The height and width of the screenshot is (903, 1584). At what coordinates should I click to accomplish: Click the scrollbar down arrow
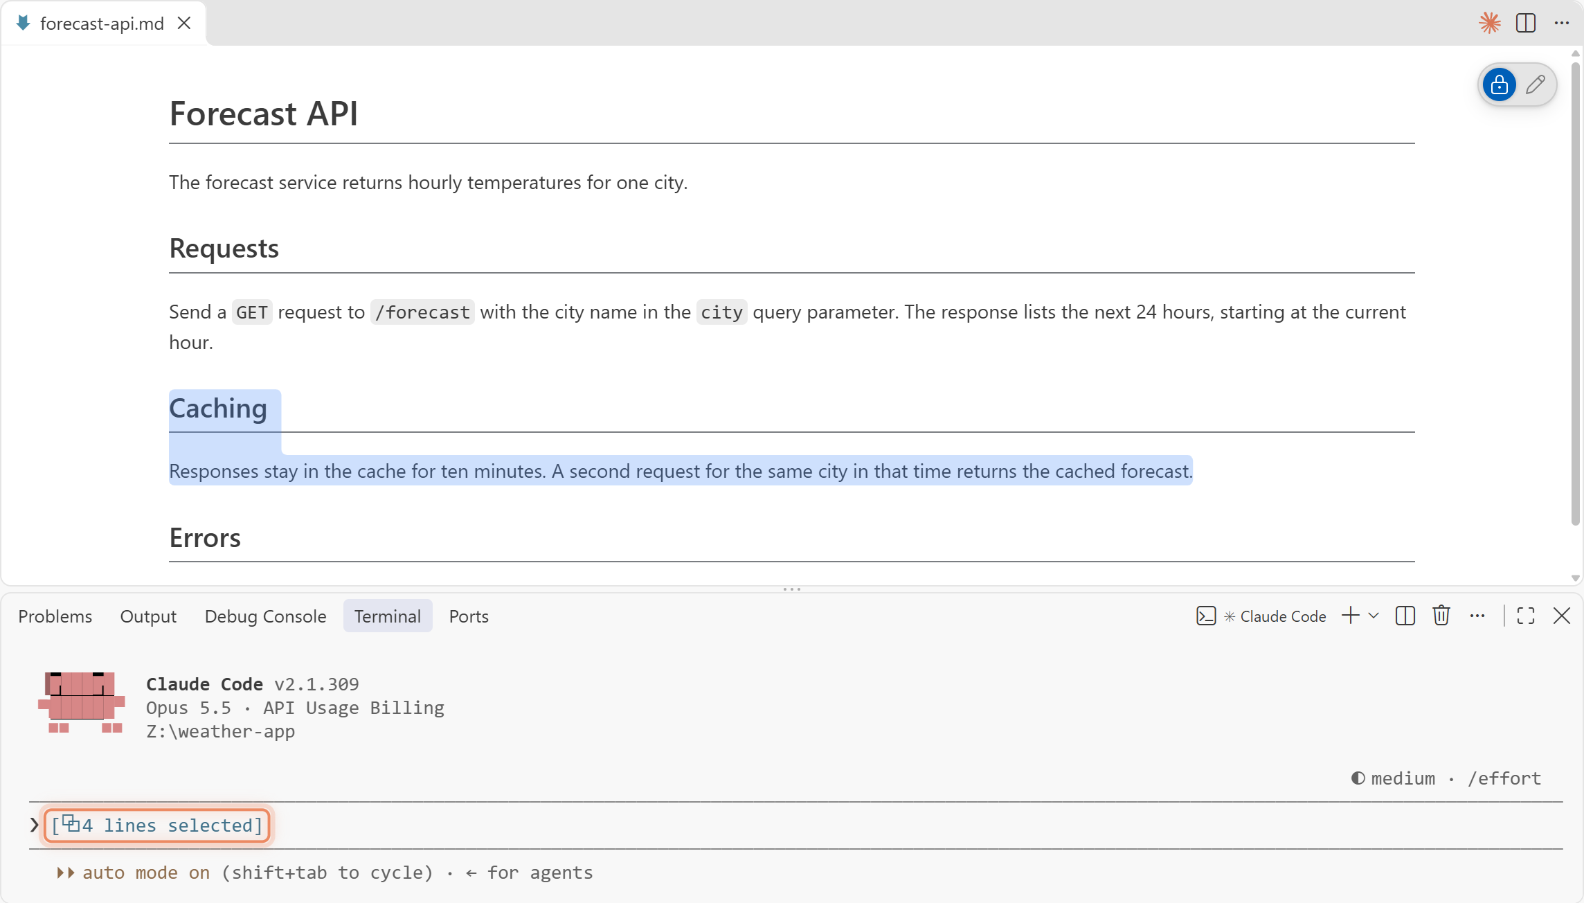(x=1576, y=578)
